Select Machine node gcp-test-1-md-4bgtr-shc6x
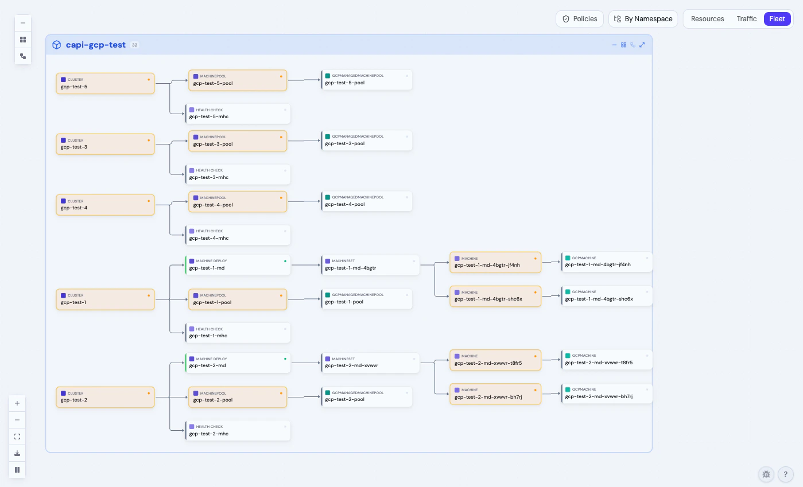 pyautogui.click(x=495, y=296)
